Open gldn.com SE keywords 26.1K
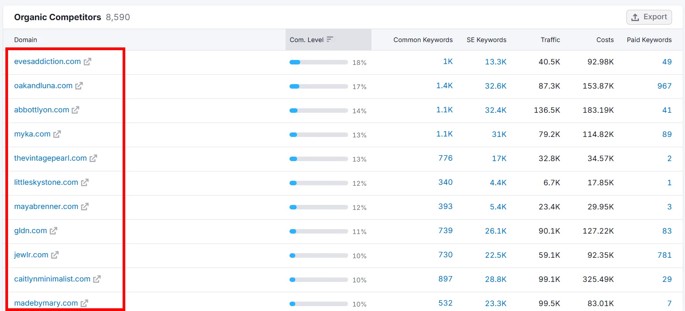 [x=496, y=230]
